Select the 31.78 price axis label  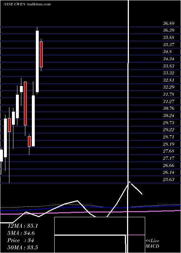click(x=169, y=94)
